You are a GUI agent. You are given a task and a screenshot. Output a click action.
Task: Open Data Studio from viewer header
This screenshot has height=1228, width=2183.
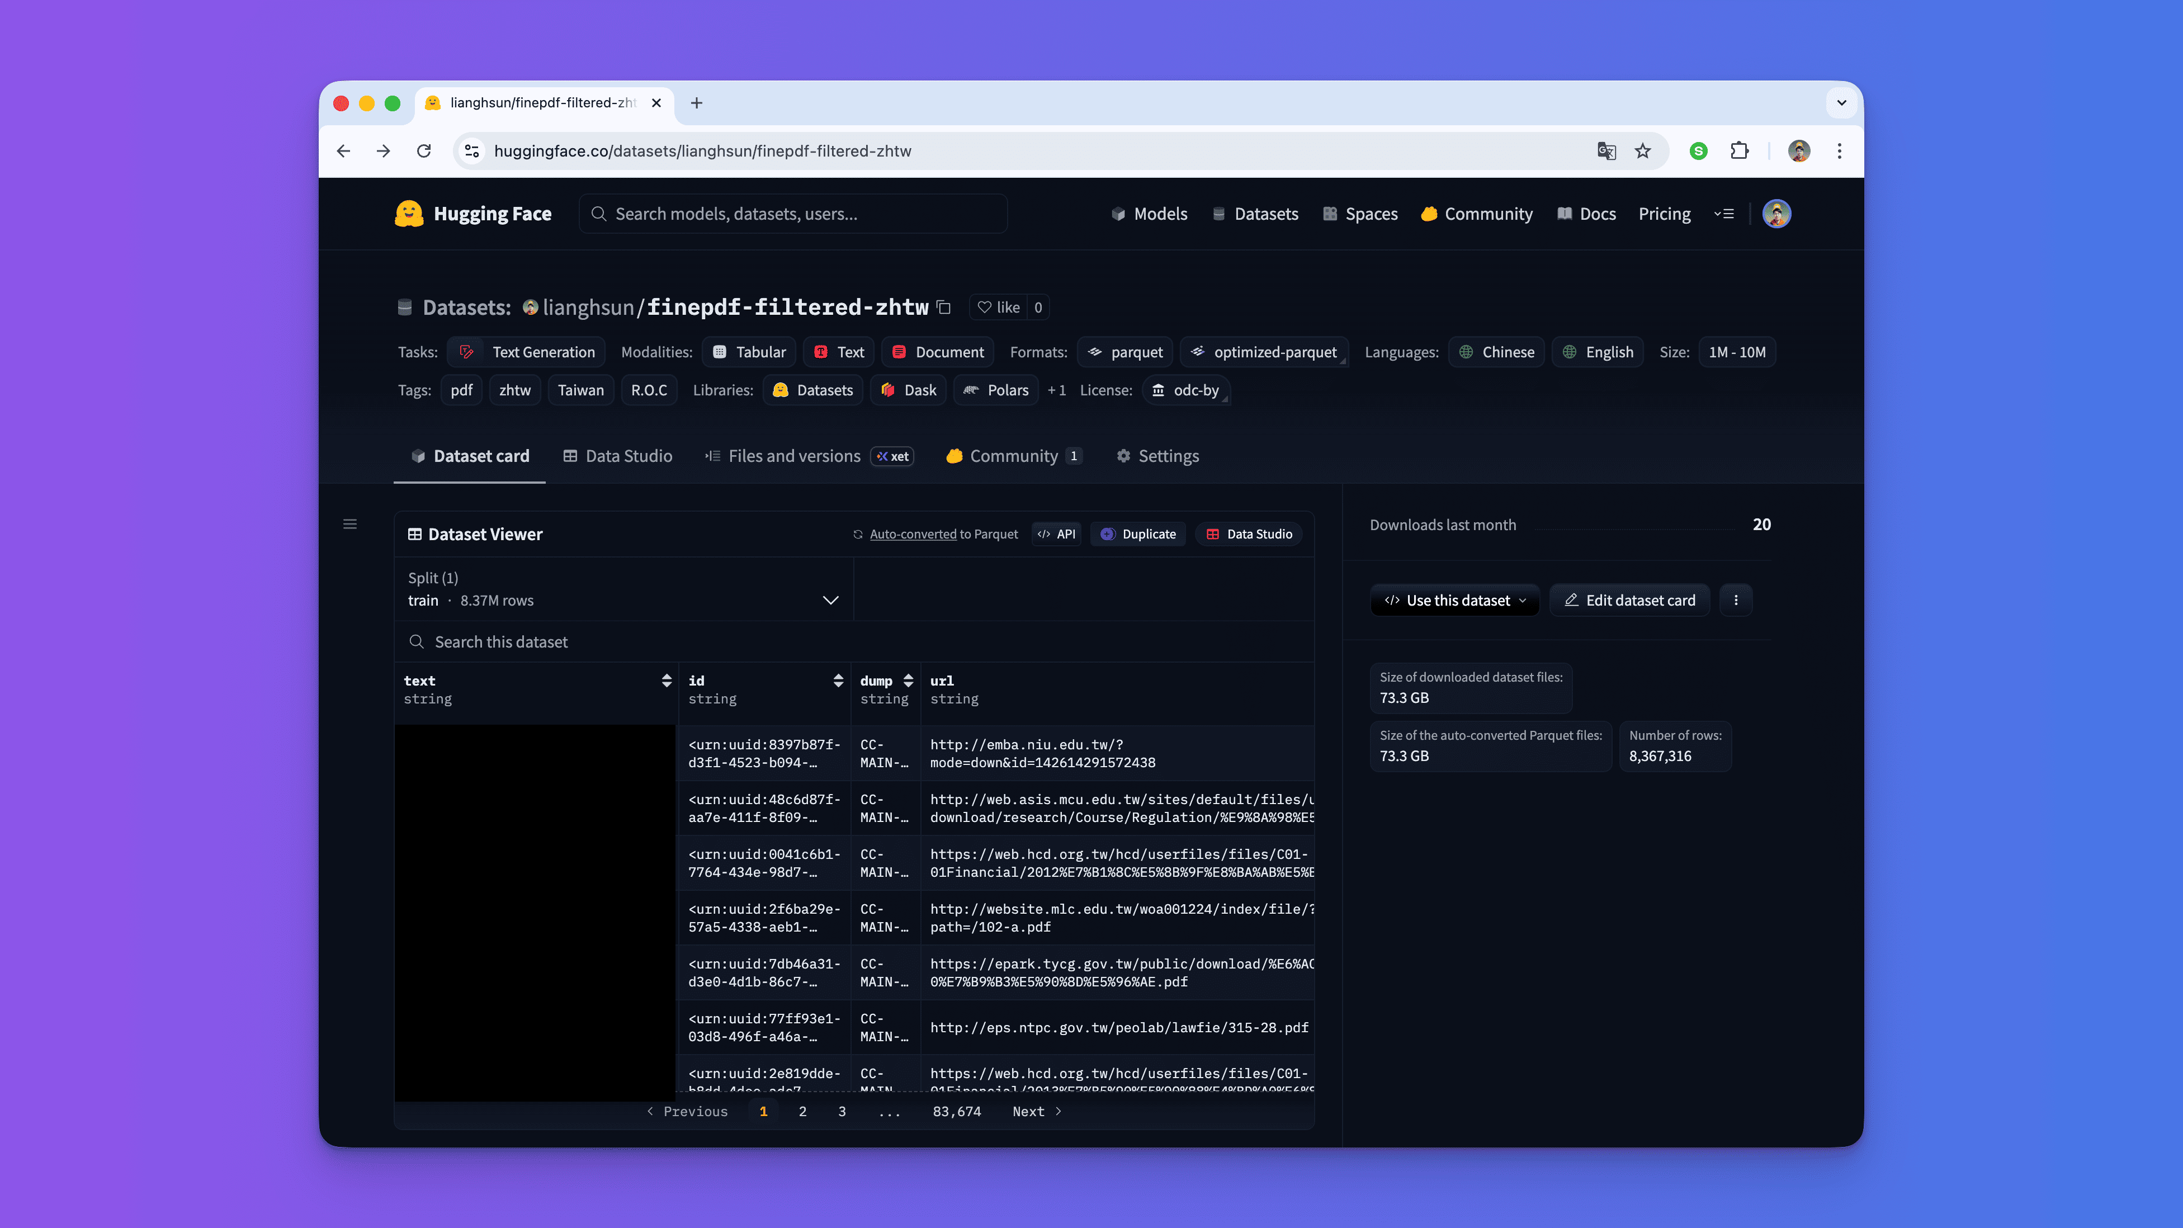1249,534
